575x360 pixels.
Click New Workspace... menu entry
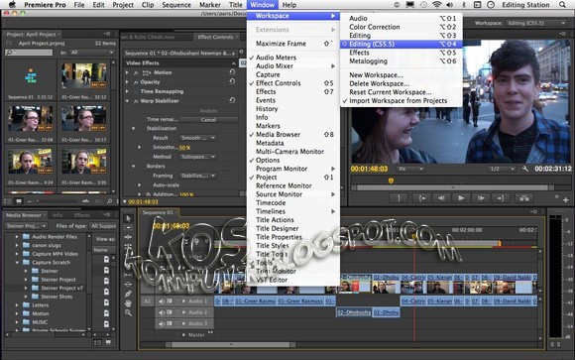point(402,74)
